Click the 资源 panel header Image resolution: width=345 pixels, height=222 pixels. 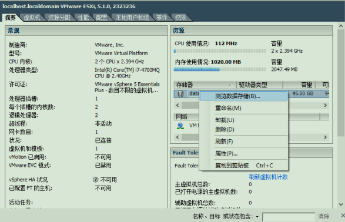click(252, 31)
